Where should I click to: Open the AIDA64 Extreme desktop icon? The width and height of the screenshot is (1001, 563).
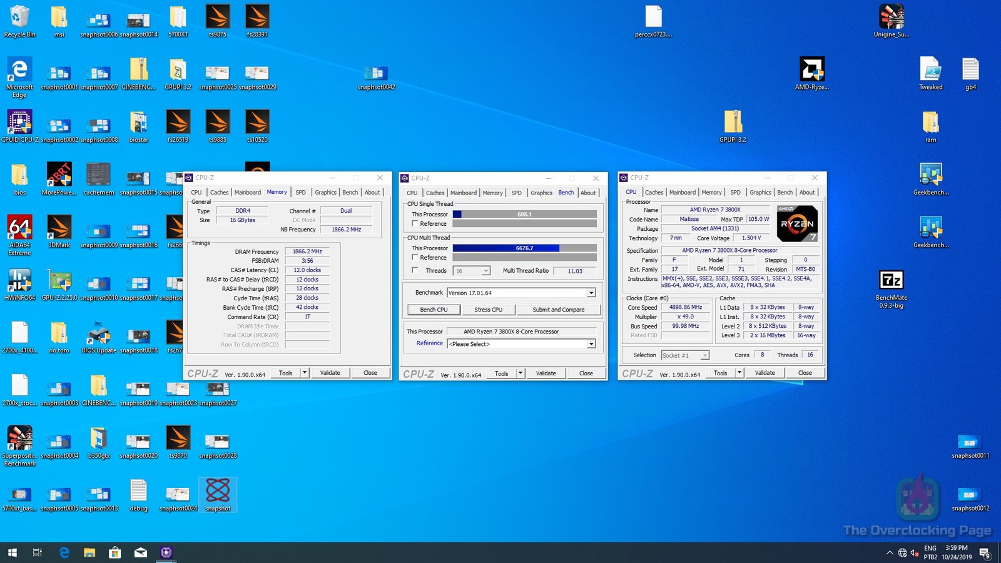[x=19, y=228]
